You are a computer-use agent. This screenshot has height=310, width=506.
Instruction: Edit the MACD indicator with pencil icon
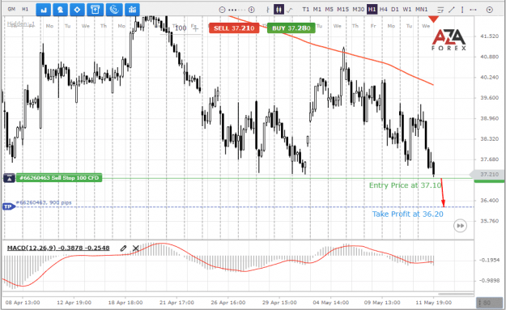point(123,248)
